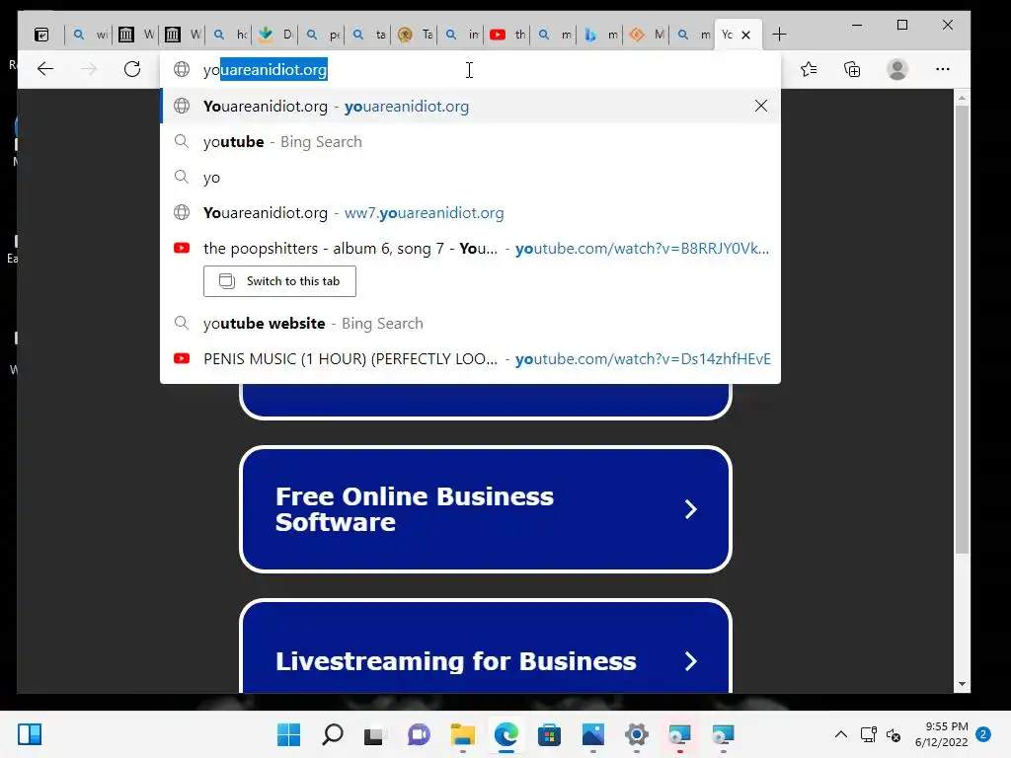Close the active 'Yo' tab
Screen dimensions: 1011x758
(x=746, y=35)
